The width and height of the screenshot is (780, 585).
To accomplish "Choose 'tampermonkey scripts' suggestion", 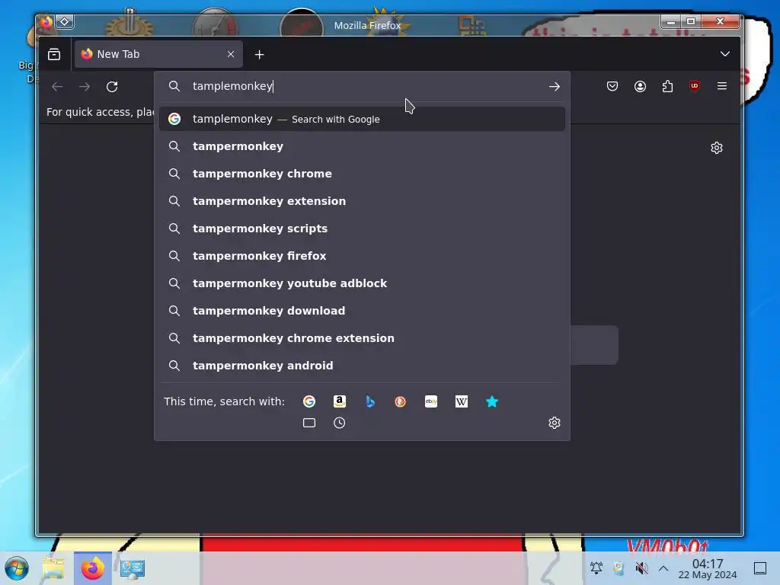I will [x=362, y=229].
